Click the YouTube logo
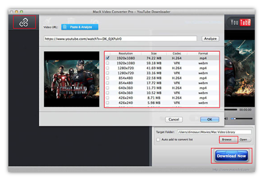The image size is (267, 183). click(x=240, y=22)
